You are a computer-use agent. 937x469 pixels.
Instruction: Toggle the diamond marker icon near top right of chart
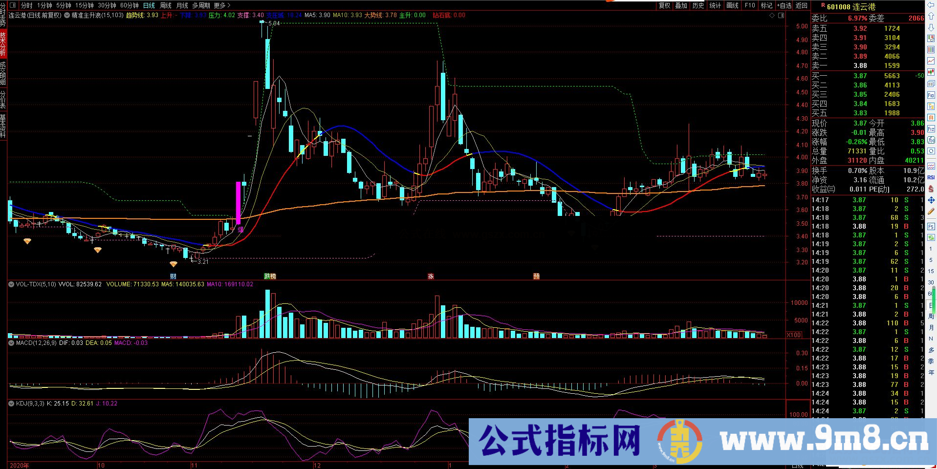coord(772,16)
